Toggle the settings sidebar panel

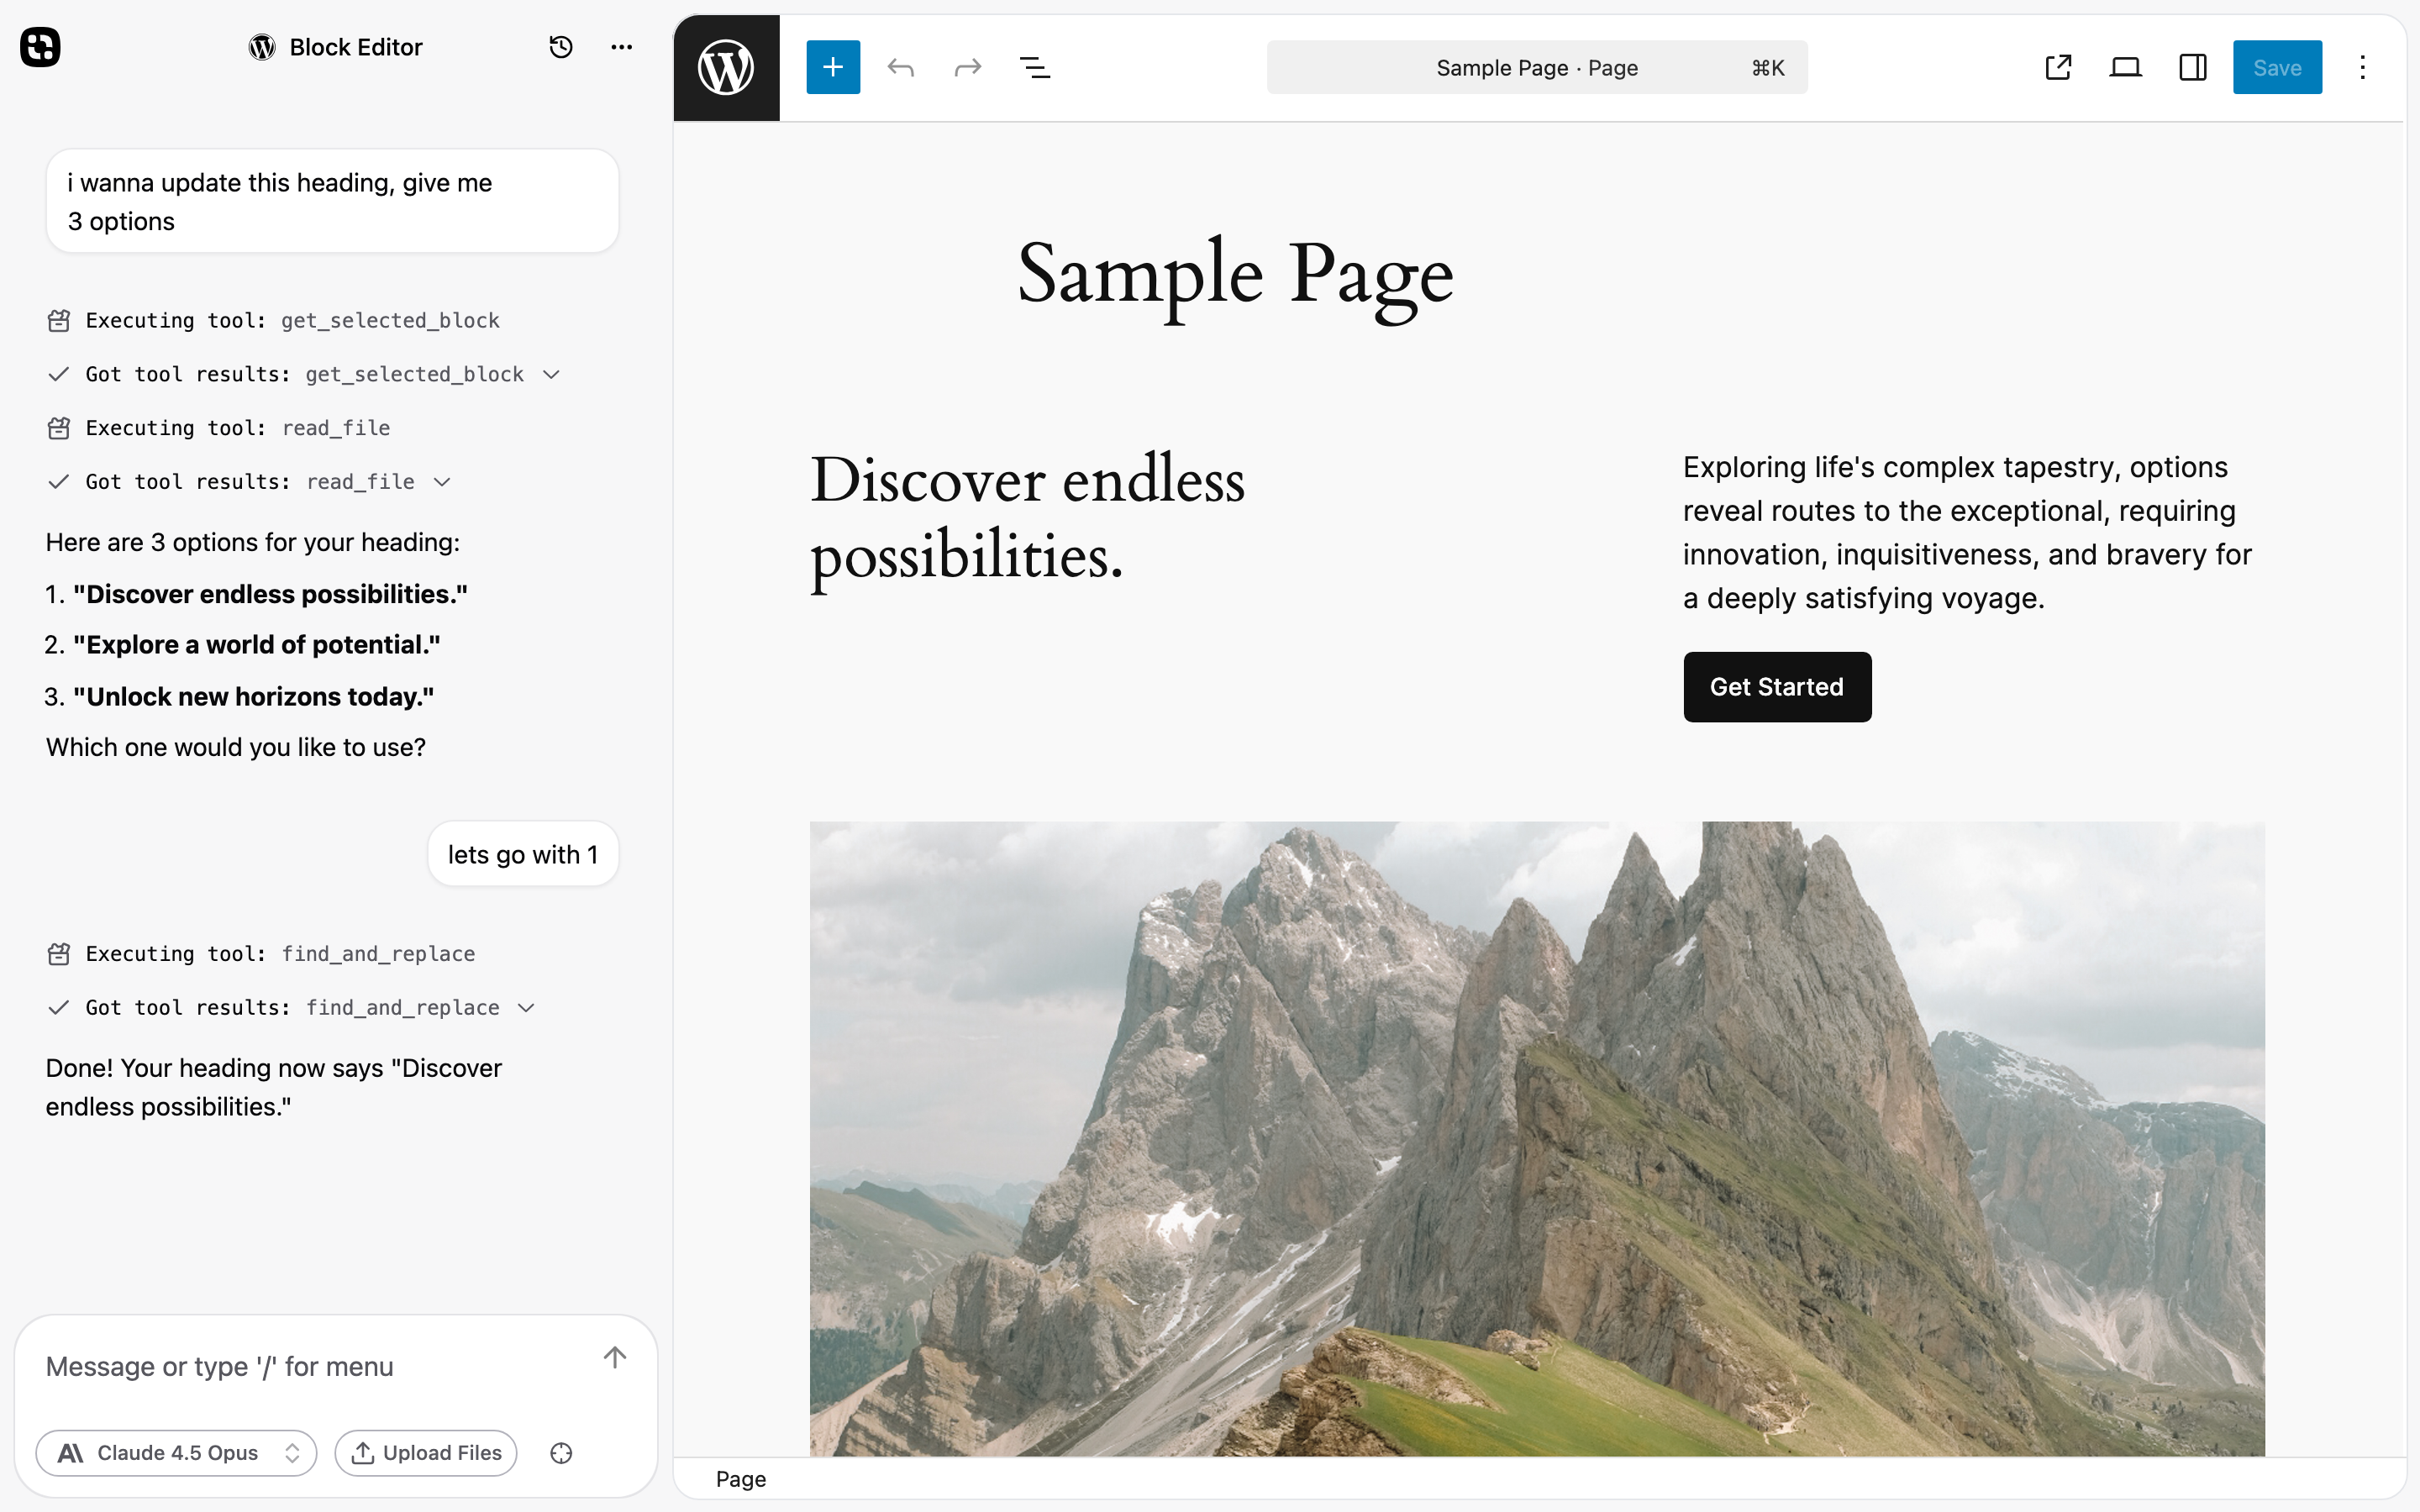(2192, 67)
